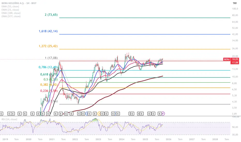Click 2019 on the time axis

5,139
